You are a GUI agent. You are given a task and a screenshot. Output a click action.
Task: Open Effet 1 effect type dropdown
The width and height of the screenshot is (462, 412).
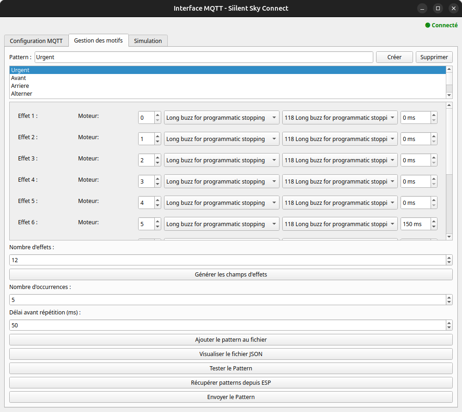click(221, 118)
